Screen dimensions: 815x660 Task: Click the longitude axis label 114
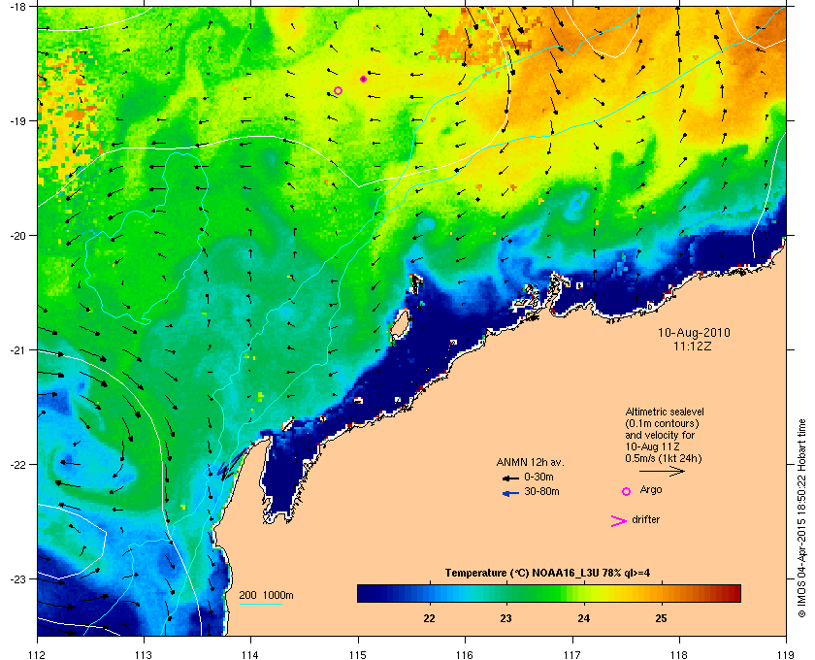pyautogui.click(x=250, y=655)
